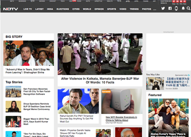Image resolution: width=191 pixels, height=137 pixels.
Task: Open CITIES section
Action: 76,9
